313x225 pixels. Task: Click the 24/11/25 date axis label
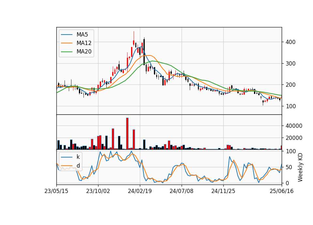(223, 191)
